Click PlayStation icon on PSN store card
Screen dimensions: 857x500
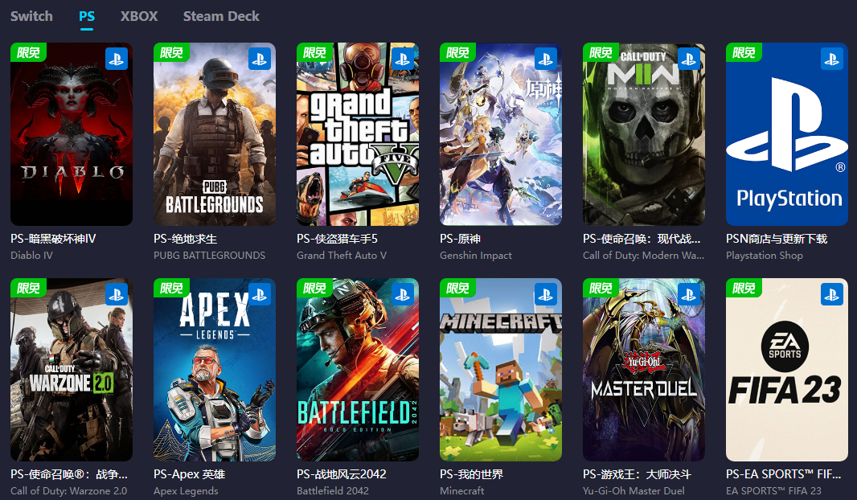point(832,59)
